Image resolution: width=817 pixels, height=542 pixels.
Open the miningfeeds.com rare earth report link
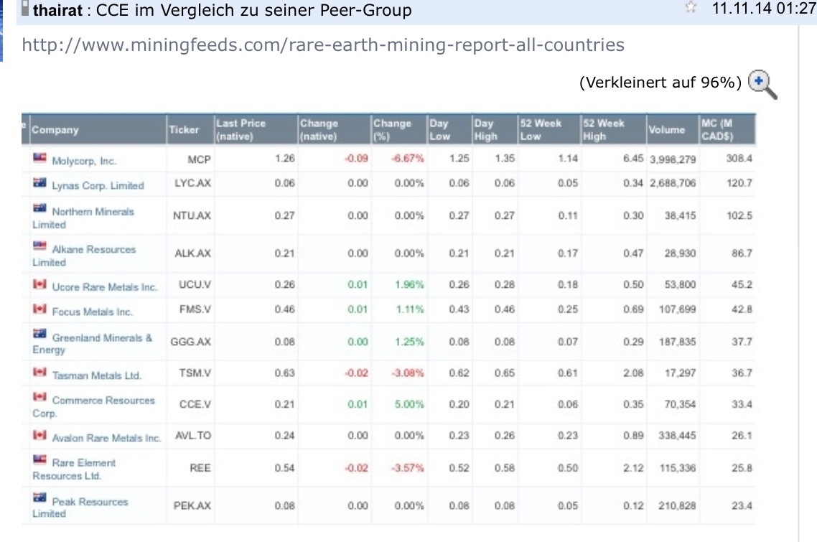click(x=323, y=45)
